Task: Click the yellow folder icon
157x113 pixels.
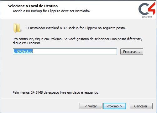Action: [x=17, y=28]
